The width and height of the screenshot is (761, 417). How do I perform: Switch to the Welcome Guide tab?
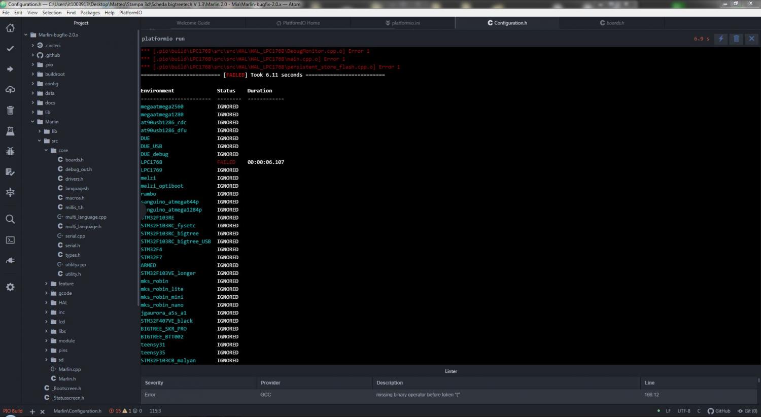pos(193,23)
